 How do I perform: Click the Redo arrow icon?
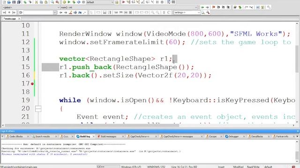click(x=30, y=2)
